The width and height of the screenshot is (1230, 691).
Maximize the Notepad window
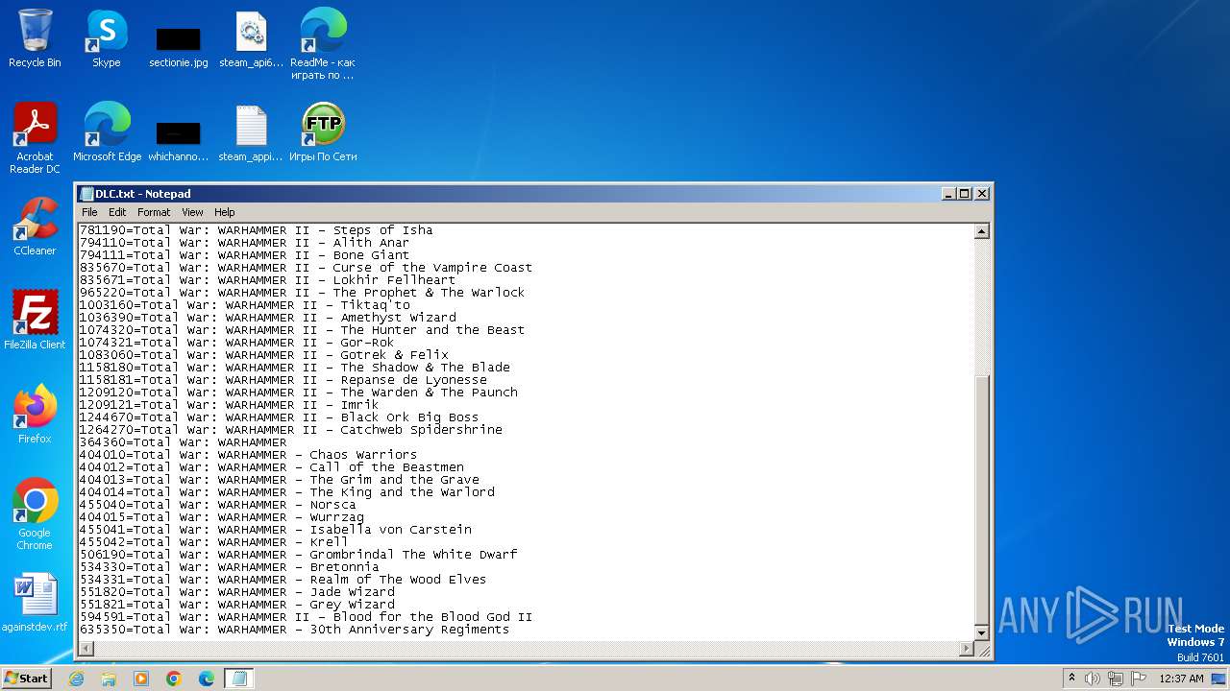tap(965, 194)
